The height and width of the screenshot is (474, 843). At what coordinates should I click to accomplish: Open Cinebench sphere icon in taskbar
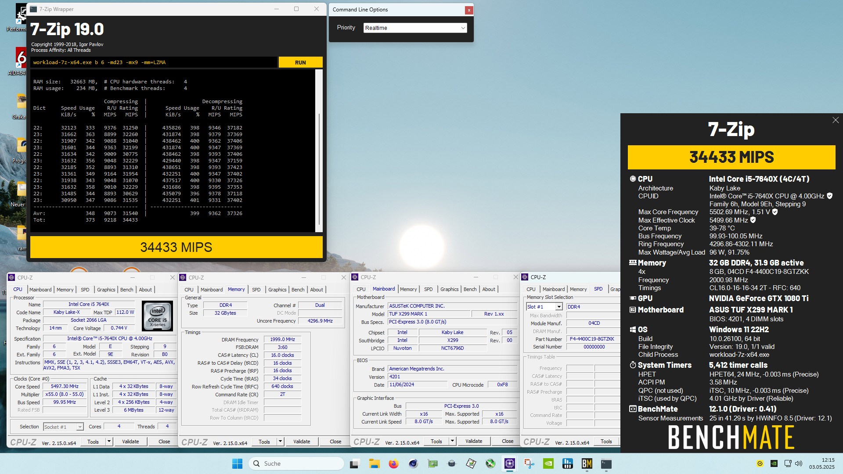(x=413, y=463)
